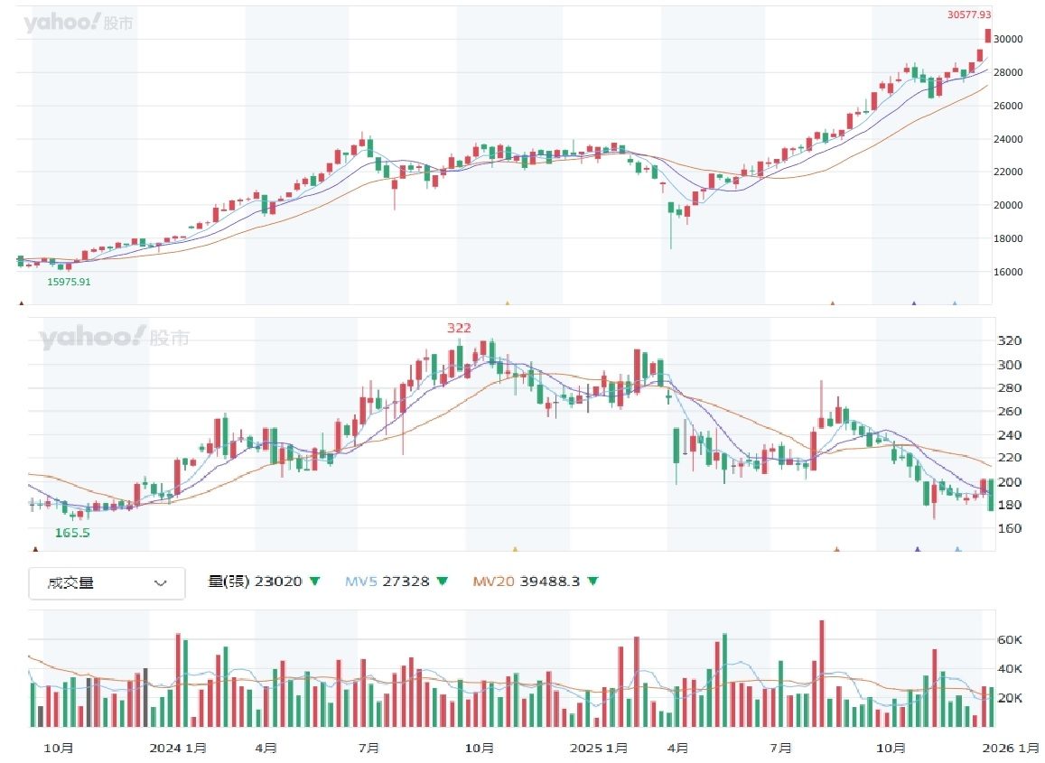The width and height of the screenshot is (1045, 763).
Task: Select the 2025 1月 date label
Action: pos(599,748)
